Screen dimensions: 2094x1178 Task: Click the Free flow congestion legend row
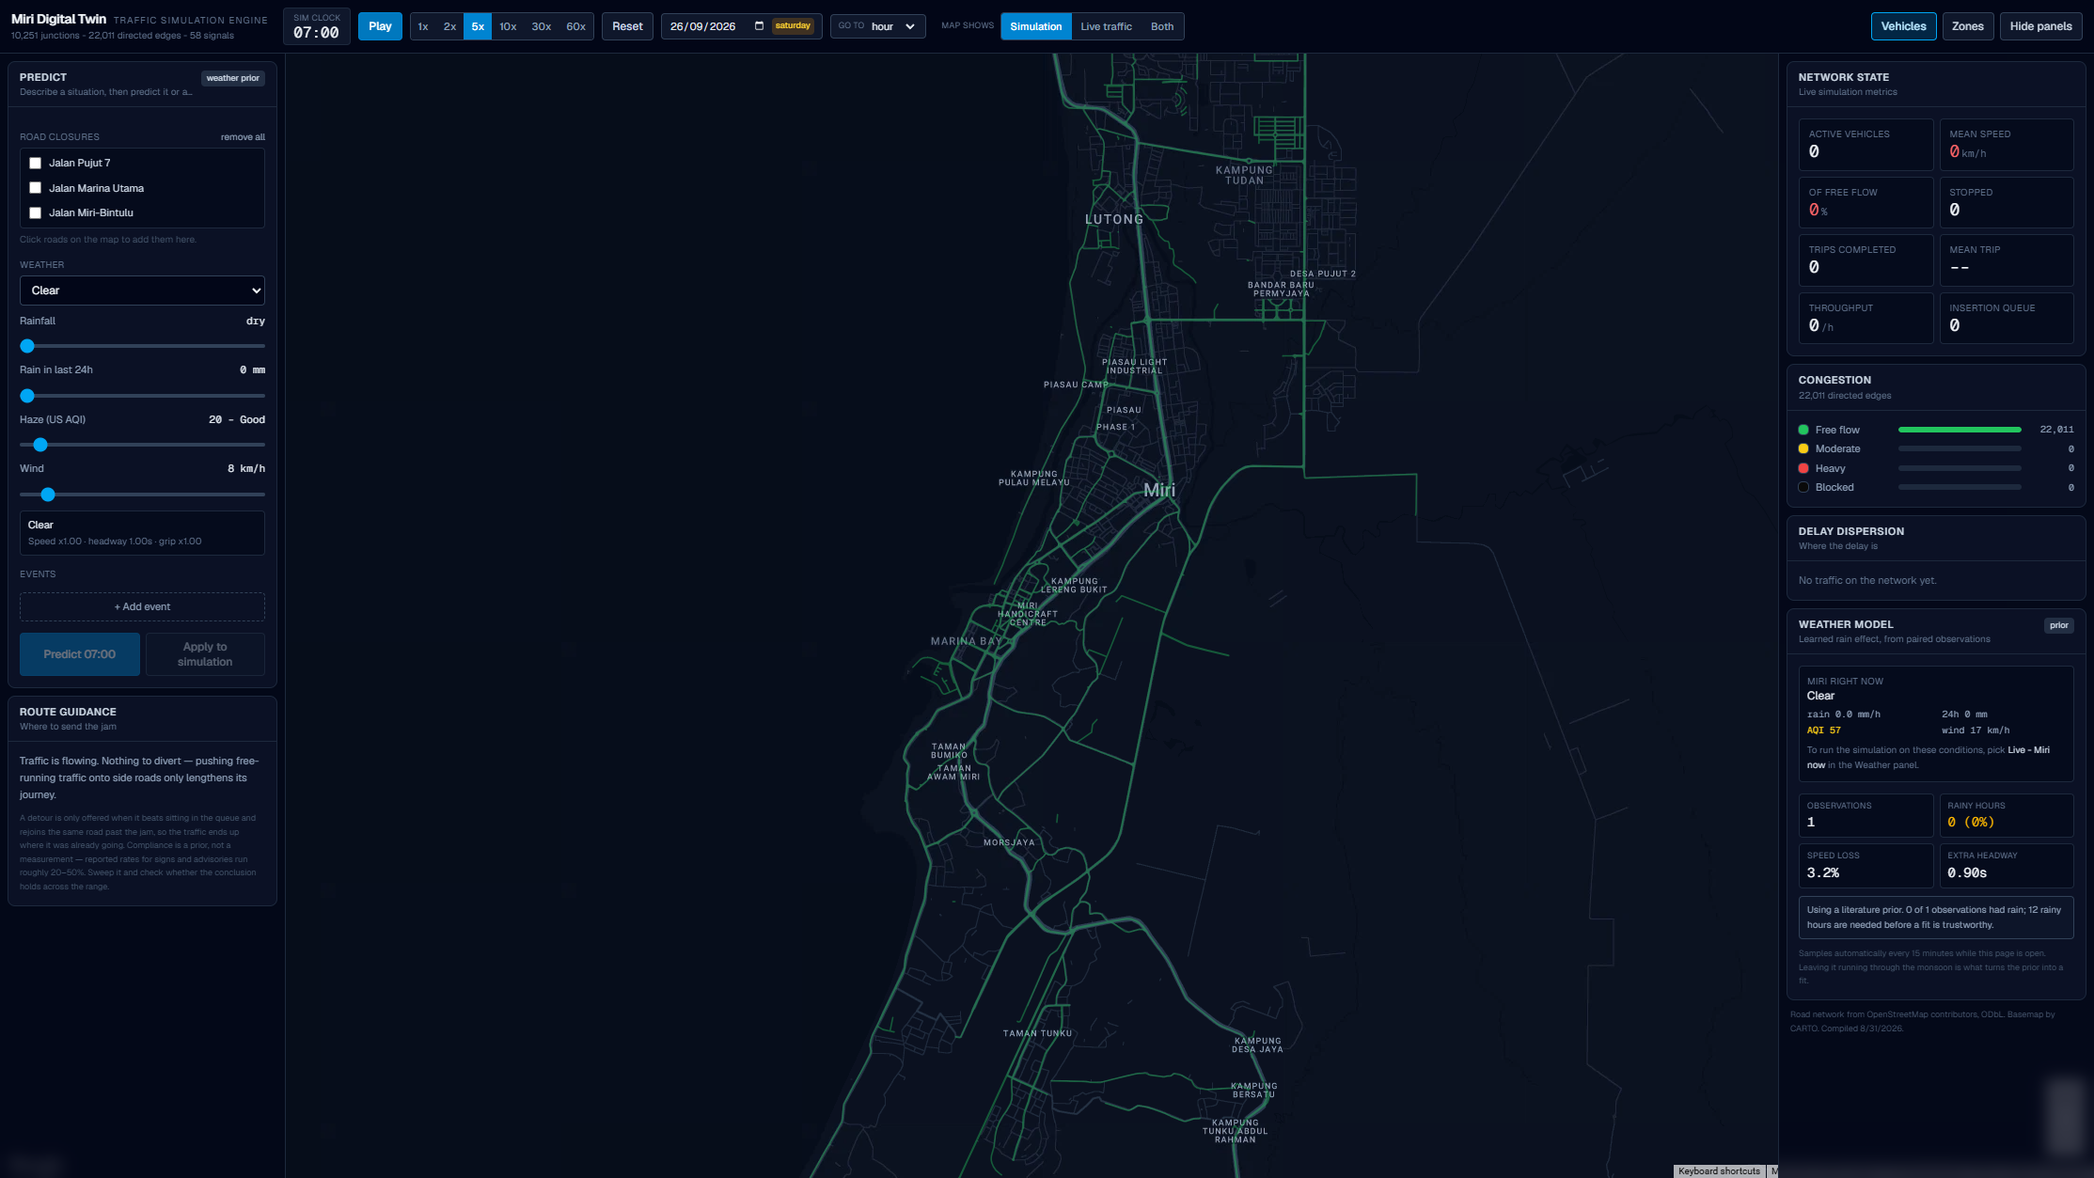(1935, 430)
